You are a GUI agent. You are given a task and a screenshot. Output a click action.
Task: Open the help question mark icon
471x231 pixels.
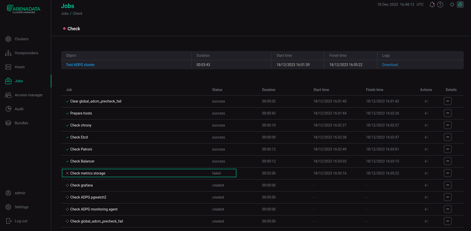pos(440,4)
